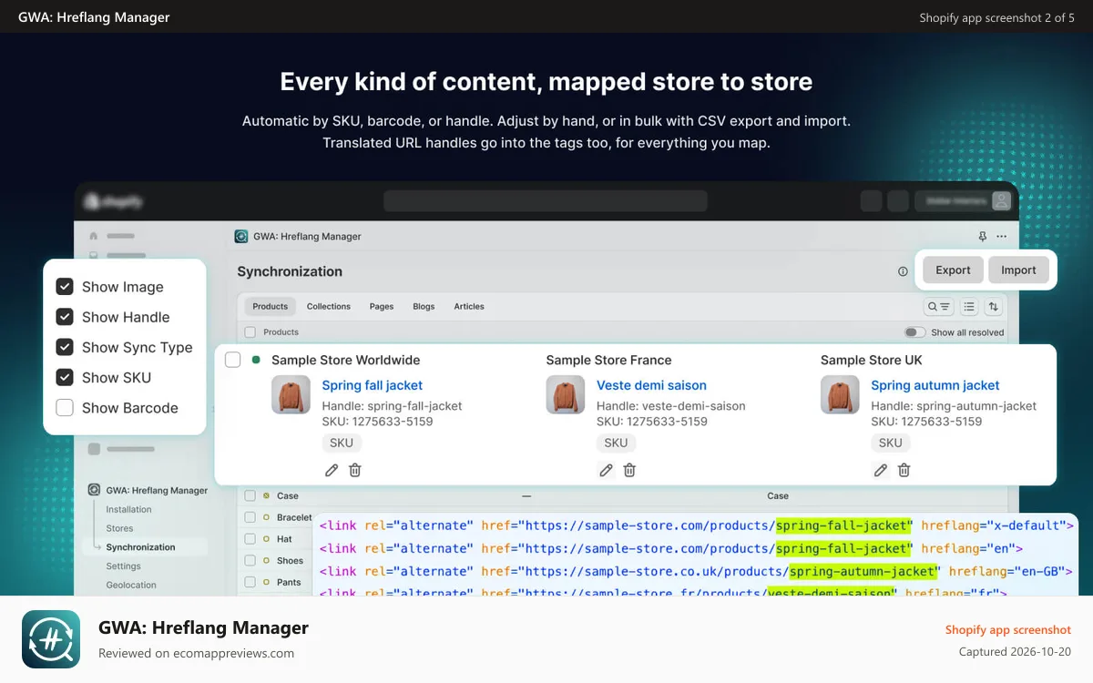This screenshot has height=683, width=1093.
Task: Click GWA app logo in bottom caption
Action: [51, 639]
